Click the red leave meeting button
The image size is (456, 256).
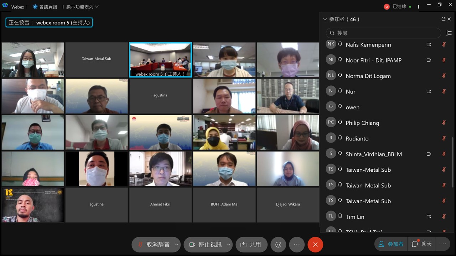(315, 245)
